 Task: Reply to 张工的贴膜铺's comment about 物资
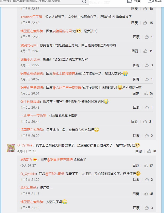point(136,108)
